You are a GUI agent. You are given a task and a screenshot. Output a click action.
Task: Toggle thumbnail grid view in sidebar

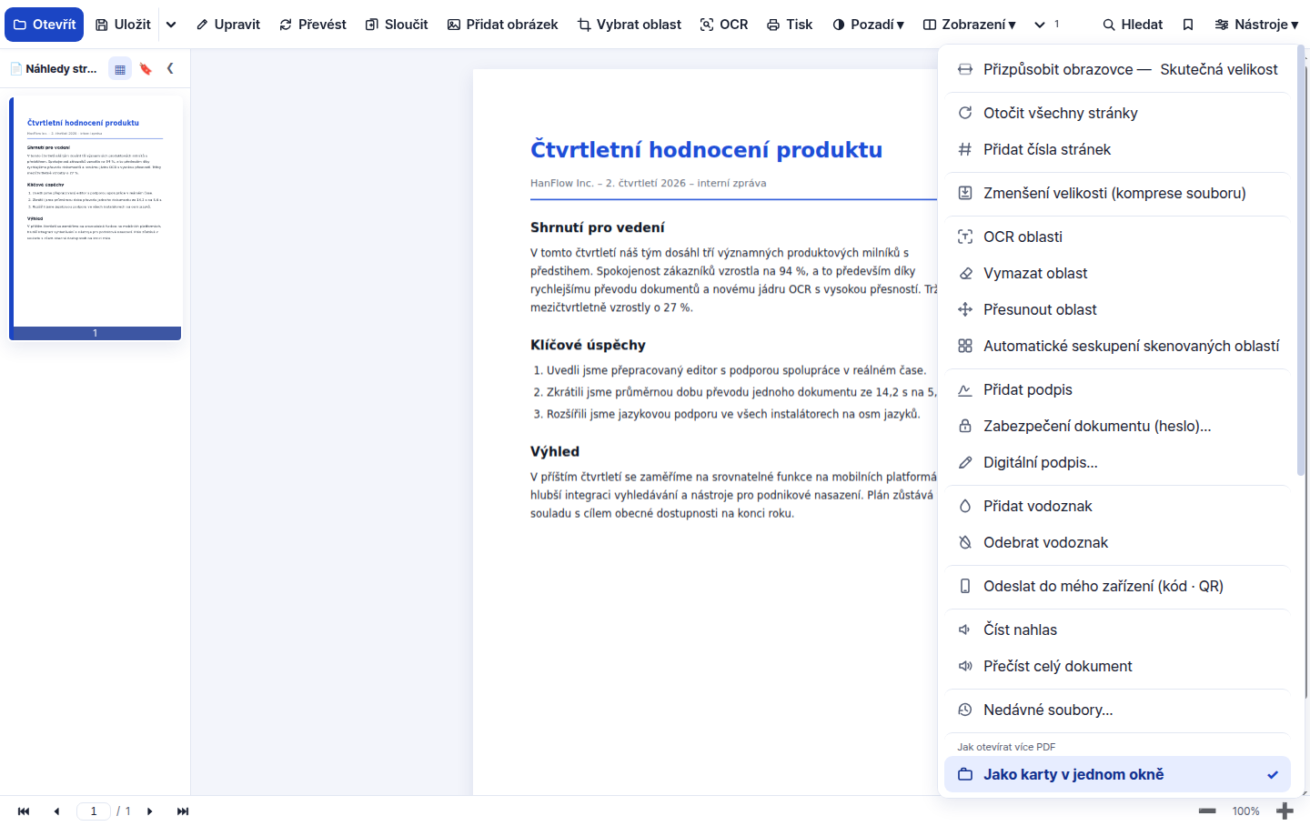coord(120,68)
